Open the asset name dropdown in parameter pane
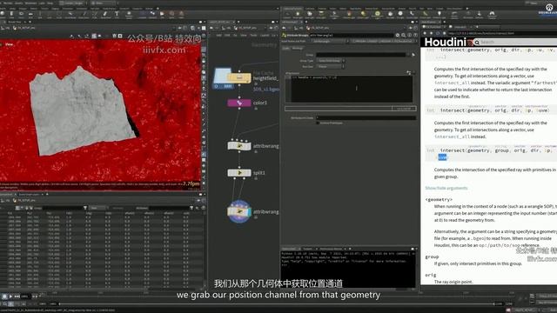The width and height of the screenshot is (557, 313). tap(331, 41)
